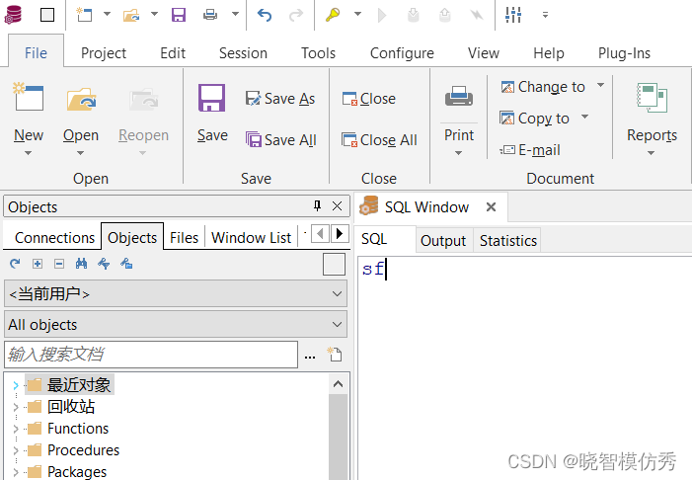Click the purple floppy save icon in quick toolbar
692x480 pixels.
pyautogui.click(x=179, y=15)
